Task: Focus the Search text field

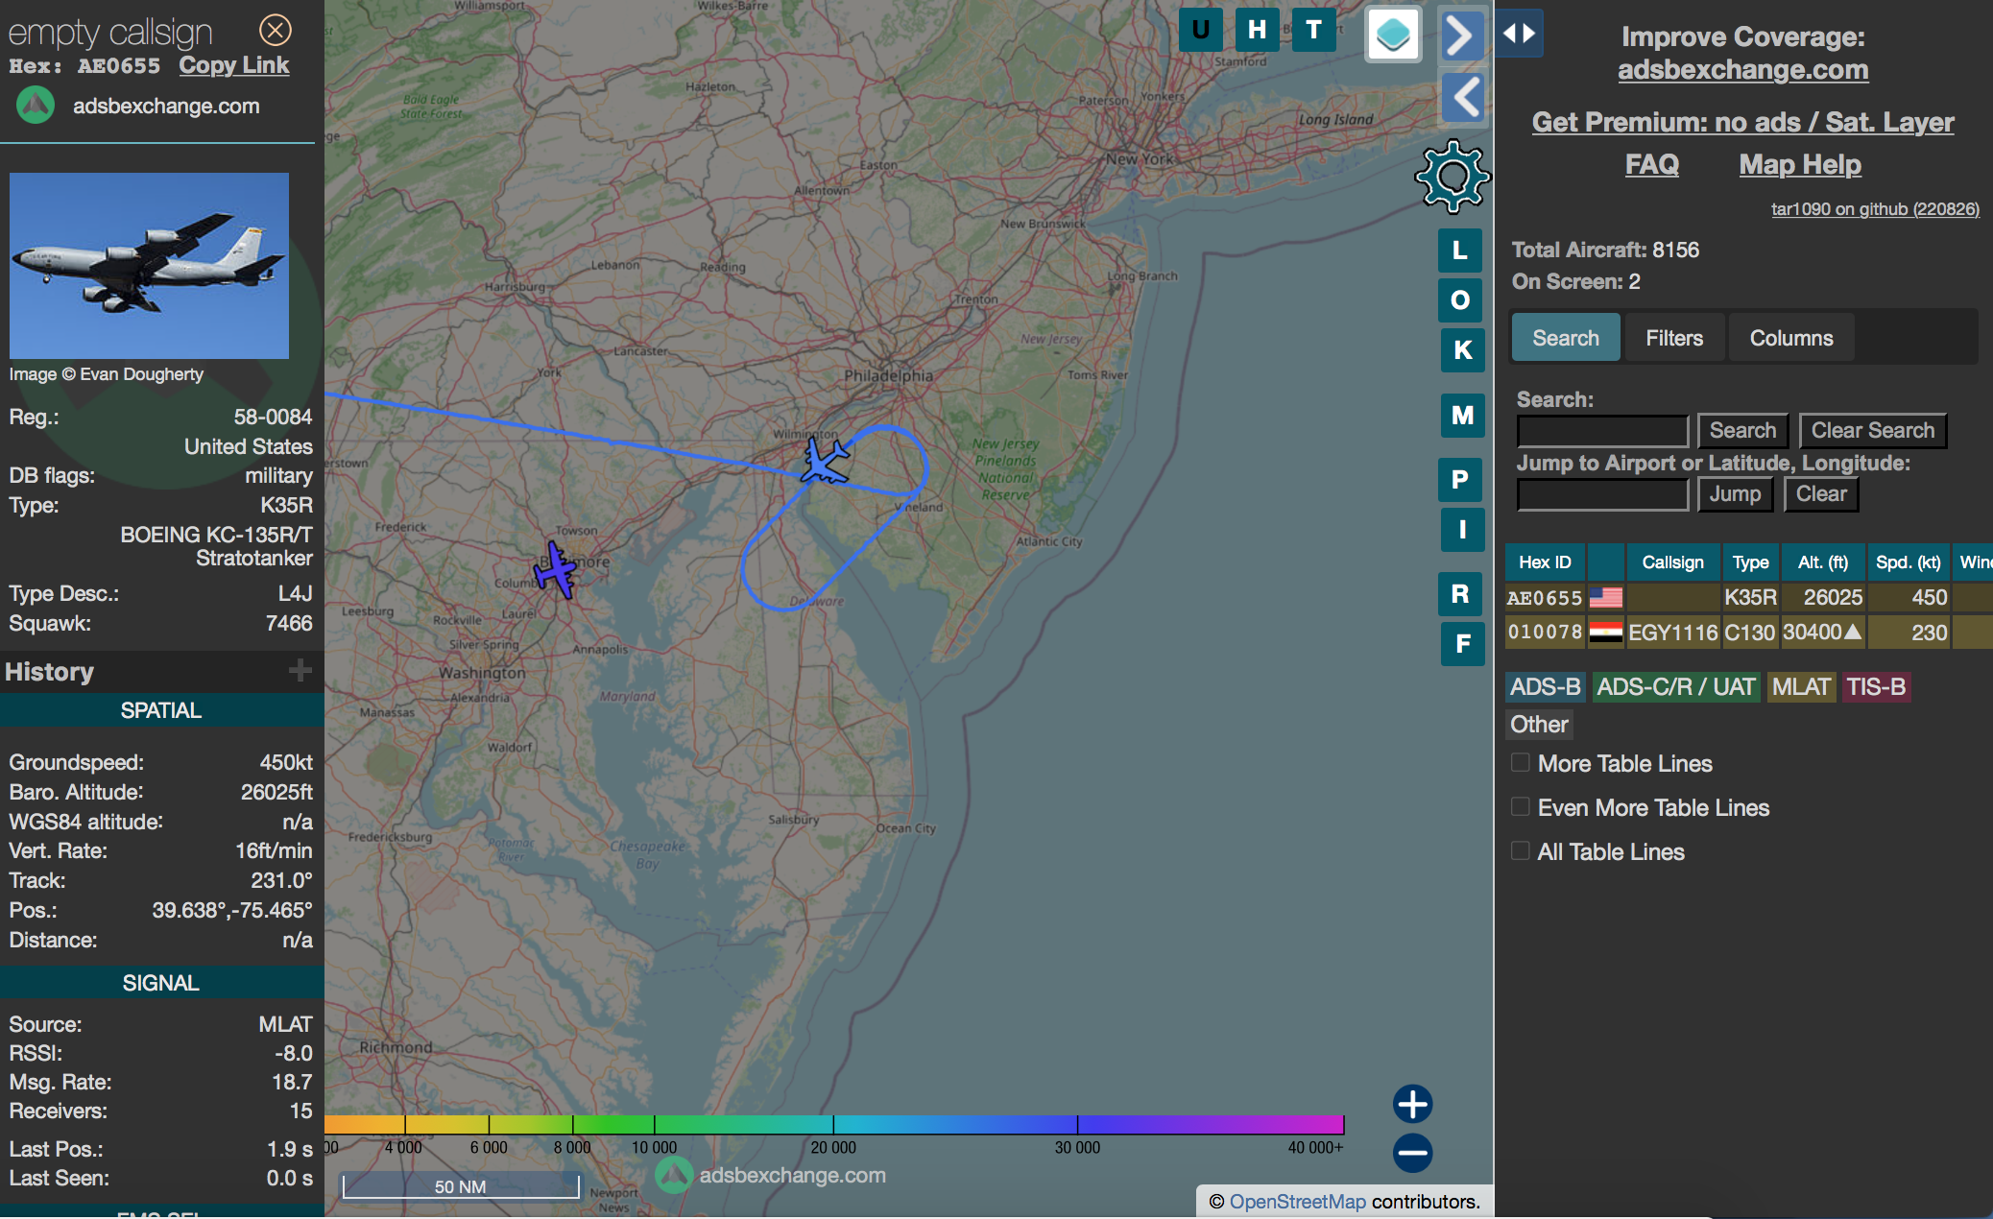Action: click(x=1602, y=431)
